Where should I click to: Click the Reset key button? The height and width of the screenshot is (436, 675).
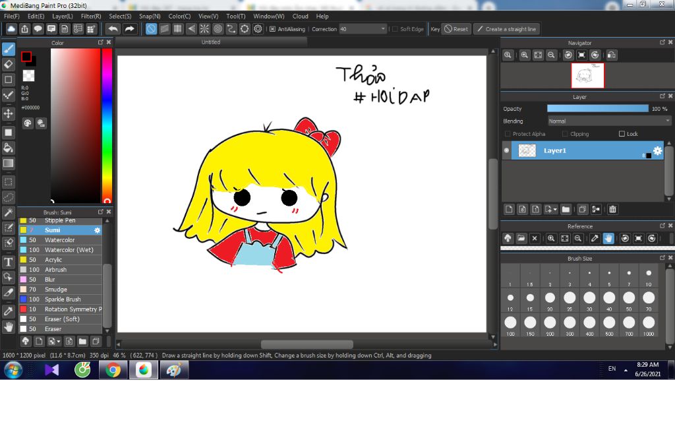tap(456, 29)
